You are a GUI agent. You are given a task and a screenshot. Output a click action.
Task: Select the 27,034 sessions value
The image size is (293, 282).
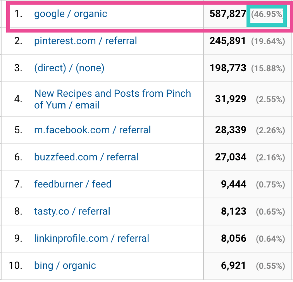pos(231,157)
